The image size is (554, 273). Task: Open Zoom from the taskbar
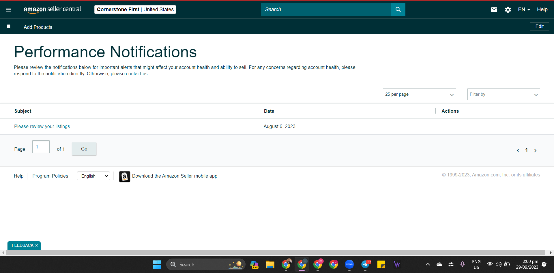tap(349, 264)
